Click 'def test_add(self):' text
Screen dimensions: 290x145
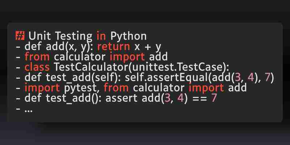pyautogui.click(x=73, y=78)
